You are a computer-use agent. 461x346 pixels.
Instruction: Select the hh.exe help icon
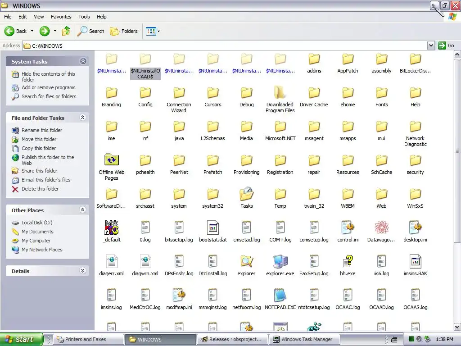(348, 261)
